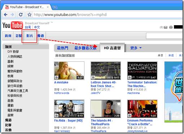Open 電影與動畫 category
The height and width of the screenshot is (134, 184).
(15, 110)
